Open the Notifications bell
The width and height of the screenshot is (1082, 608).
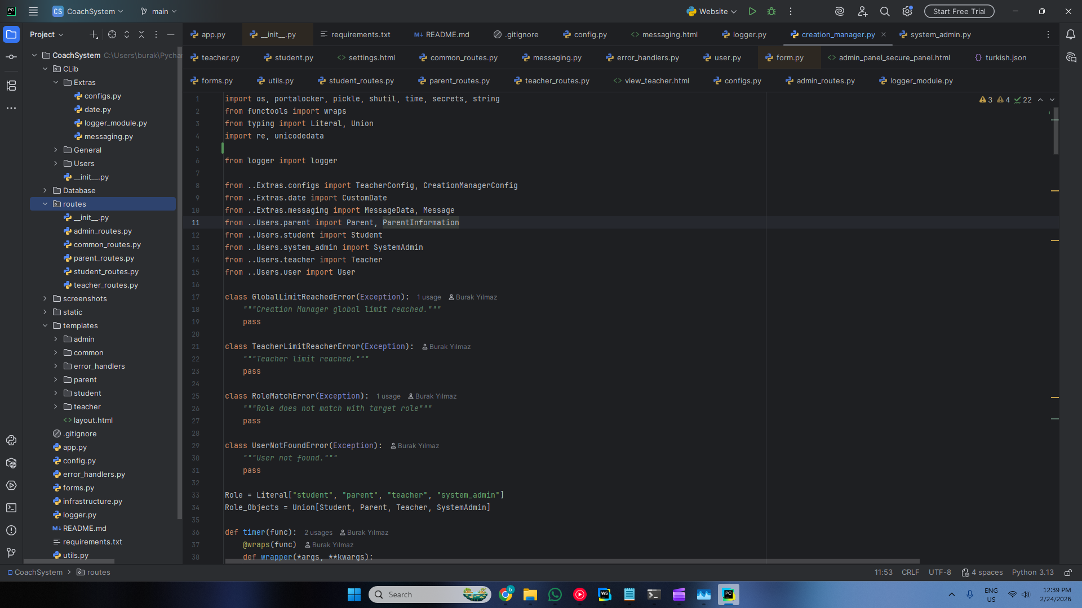click(x=1071, y=34)
